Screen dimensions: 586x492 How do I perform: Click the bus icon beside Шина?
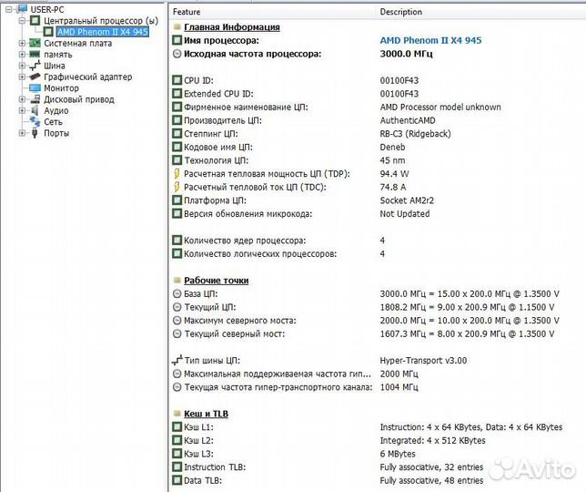[35, 66]
